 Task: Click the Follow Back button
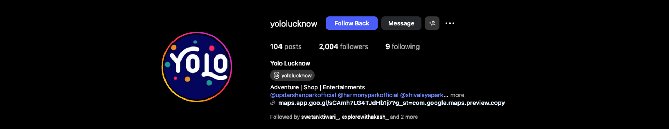[352, 23]
